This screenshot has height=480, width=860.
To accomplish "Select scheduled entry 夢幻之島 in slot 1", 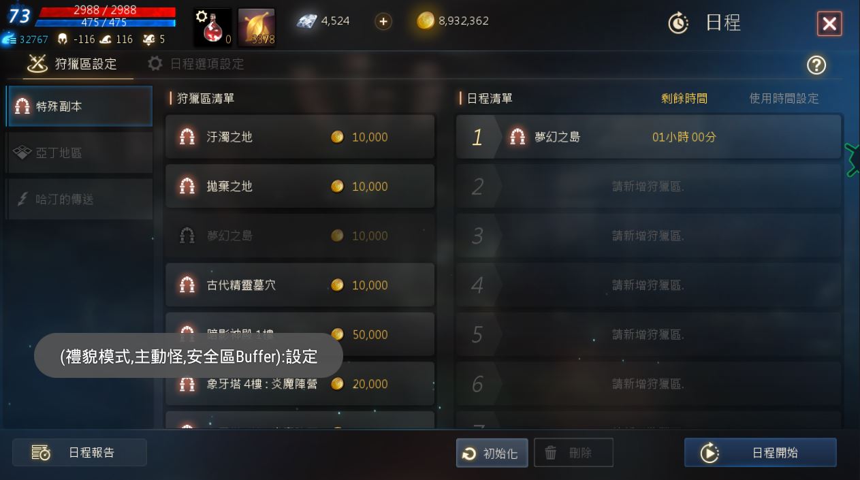I will 648,137.
